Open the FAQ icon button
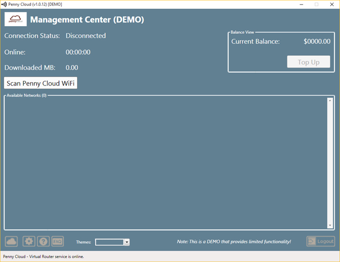Screen dimensions: 340x262 (57, 242)
